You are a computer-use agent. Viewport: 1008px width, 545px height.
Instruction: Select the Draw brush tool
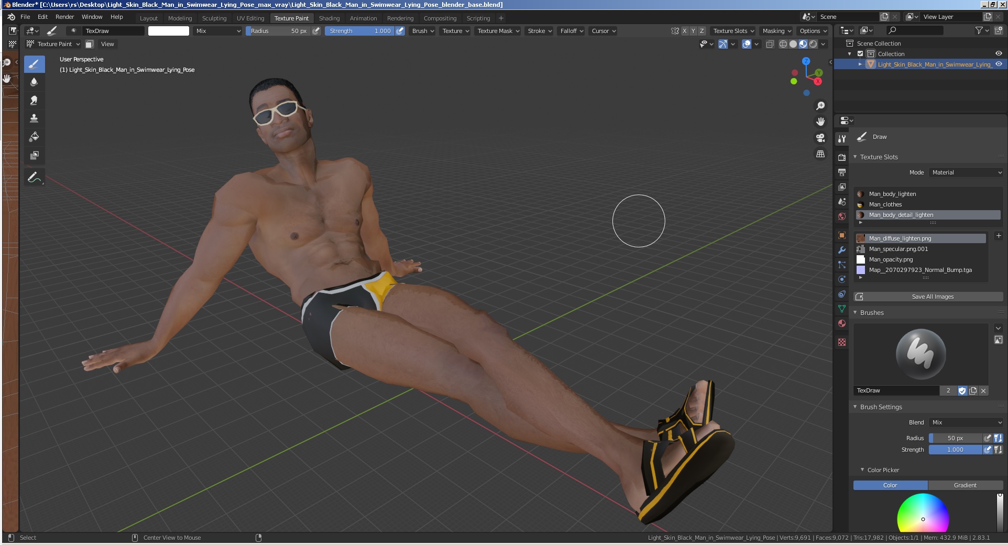34,64
